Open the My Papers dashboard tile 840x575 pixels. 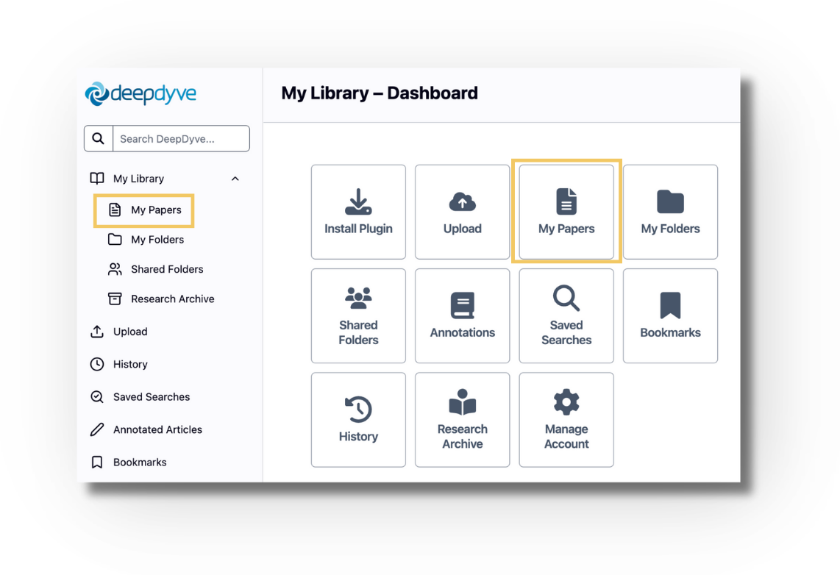(566, 212)
